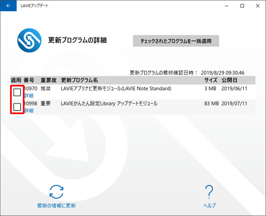The width and height of the screenshot is (266, 216).
Task: Click the LAVIE update logo icon
Action: click(x=29, y=41)
